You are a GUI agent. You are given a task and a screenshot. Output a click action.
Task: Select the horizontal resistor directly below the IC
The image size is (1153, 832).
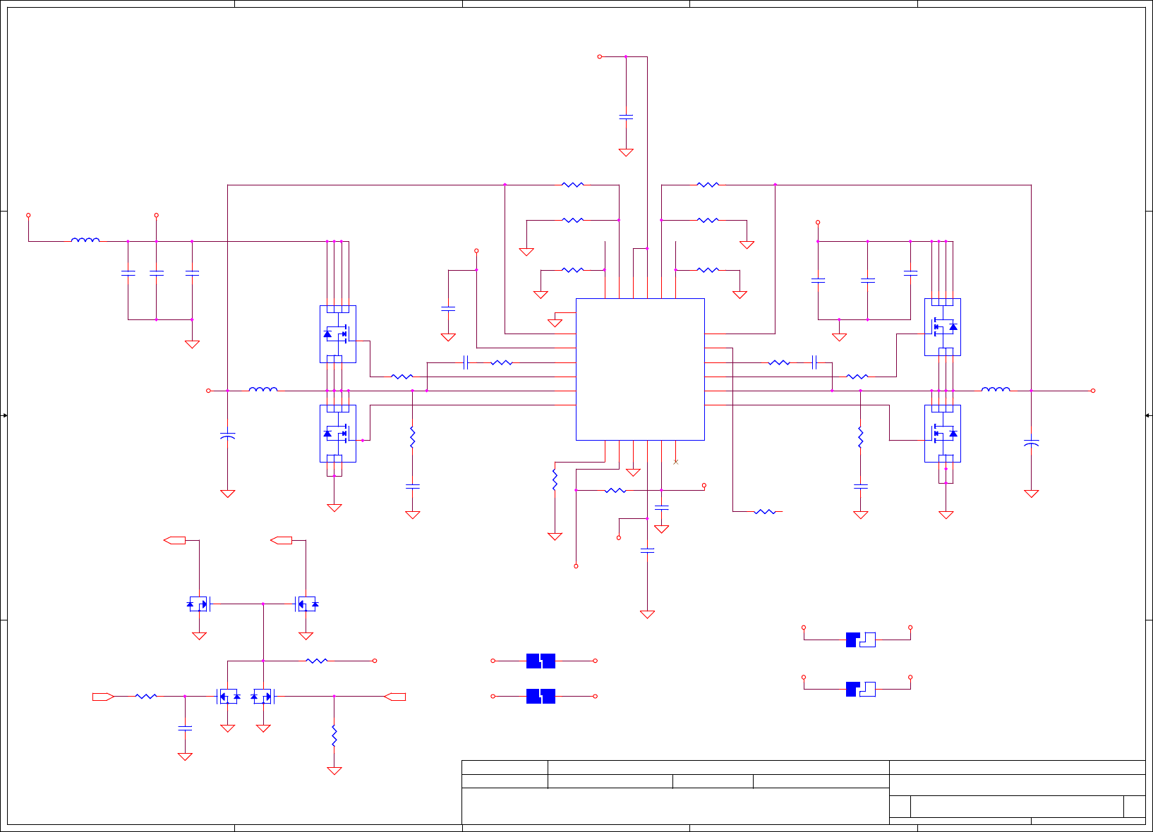pyautogui.click(x=615, y=490)
